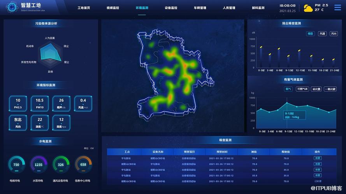Open the 工地首页 tab

pos(84,8)
